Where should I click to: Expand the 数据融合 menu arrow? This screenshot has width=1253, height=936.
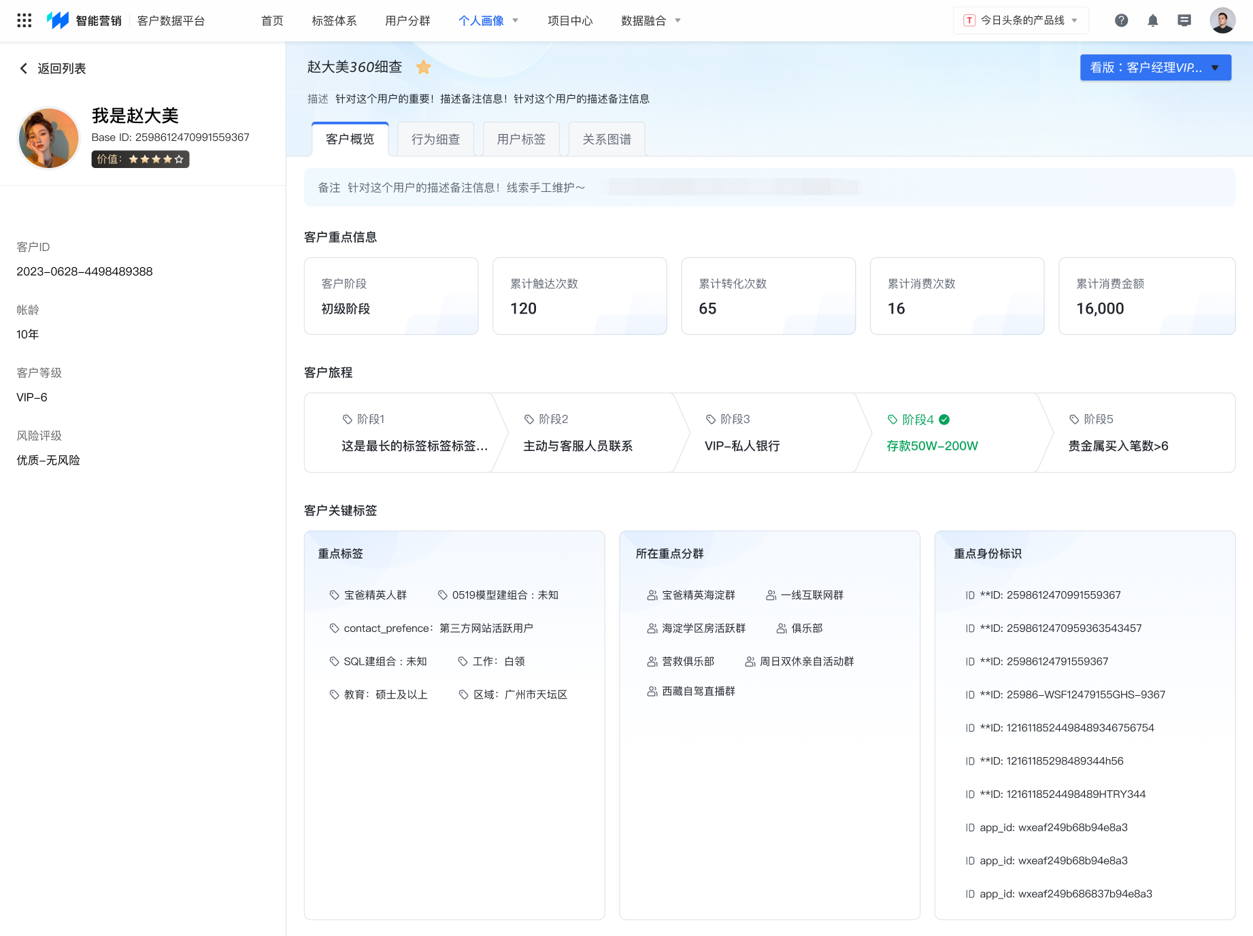(678, 20)
